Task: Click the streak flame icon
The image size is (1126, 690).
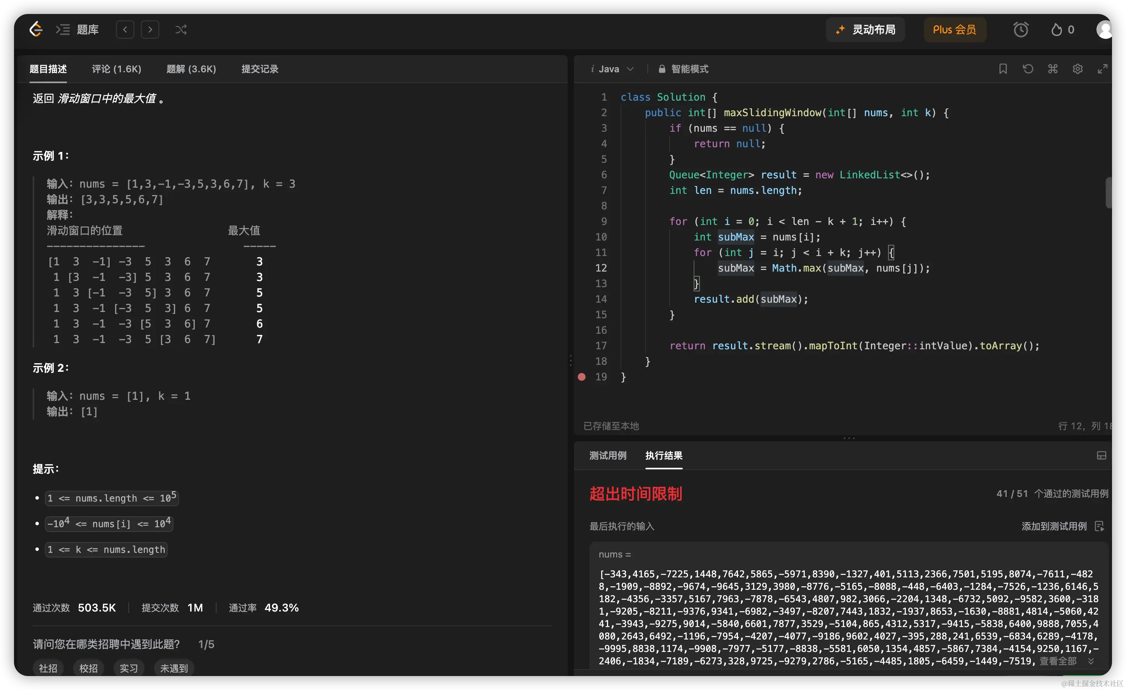Action: pyautogui.click(x=1056, y=30)
